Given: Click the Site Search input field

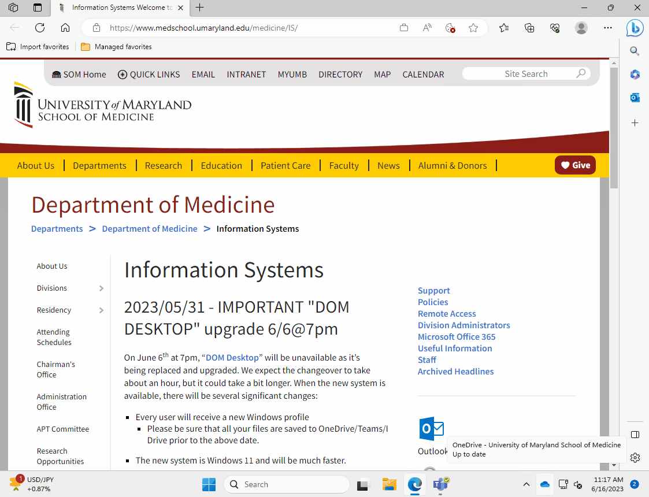Looking at the screenshot, I should (520, 74).
